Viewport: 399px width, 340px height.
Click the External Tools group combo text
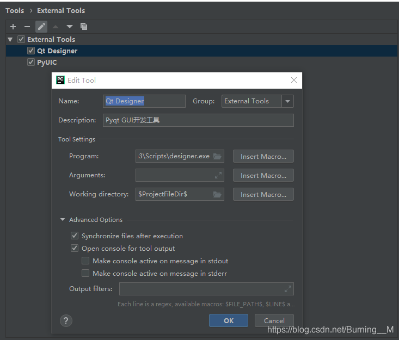tap(247, 101)
